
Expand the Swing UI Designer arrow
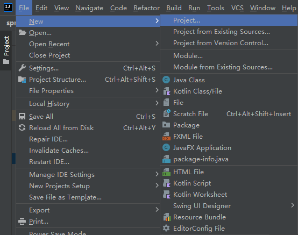point(293,205)
